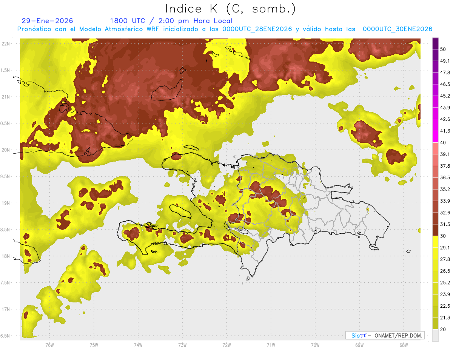This screenshot has height=350, width=453.
Task: Select the date text "29-Ene-2026"
Action: [x=48, y=21]
